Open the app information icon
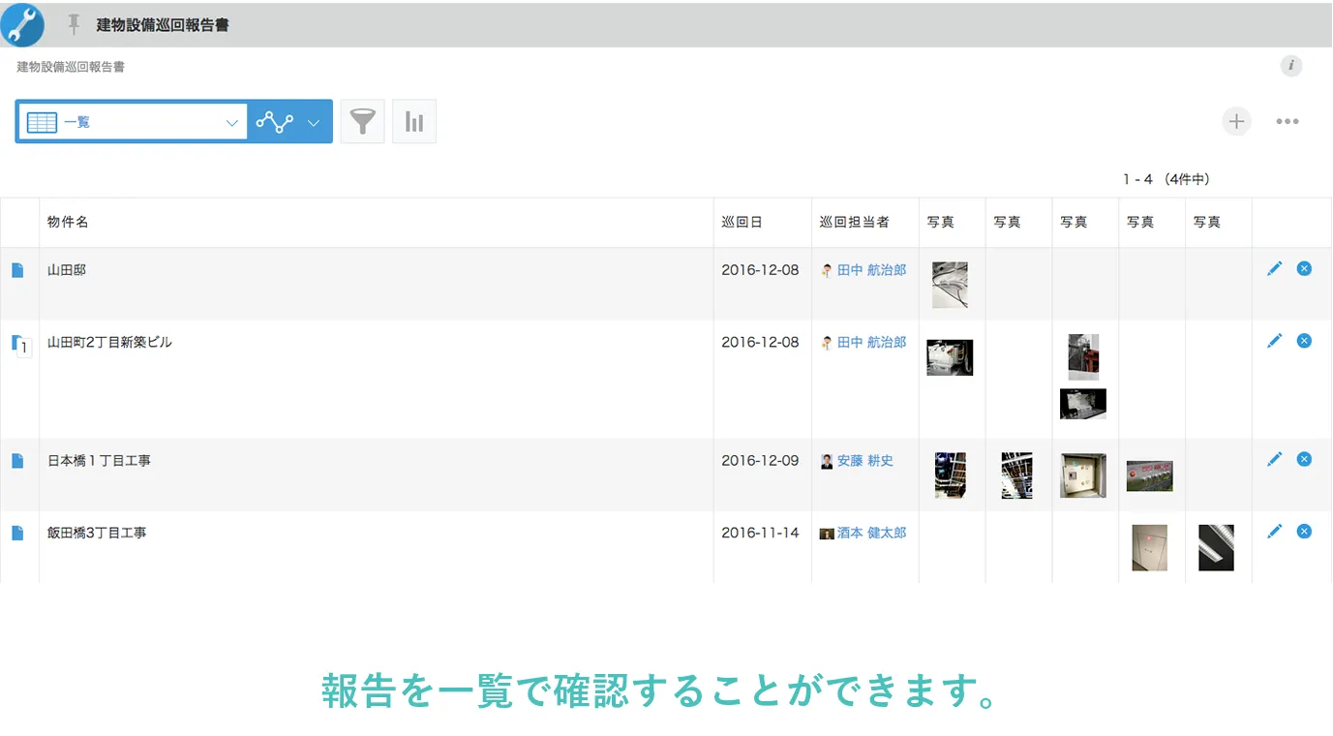 pyautogui.click(x=1290, y=66)
